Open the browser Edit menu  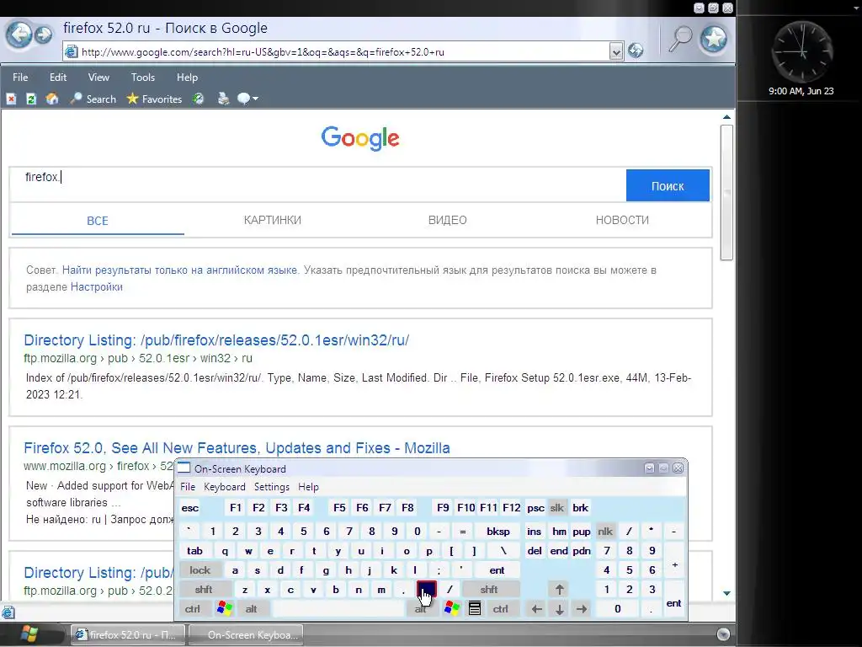point(58,77)
